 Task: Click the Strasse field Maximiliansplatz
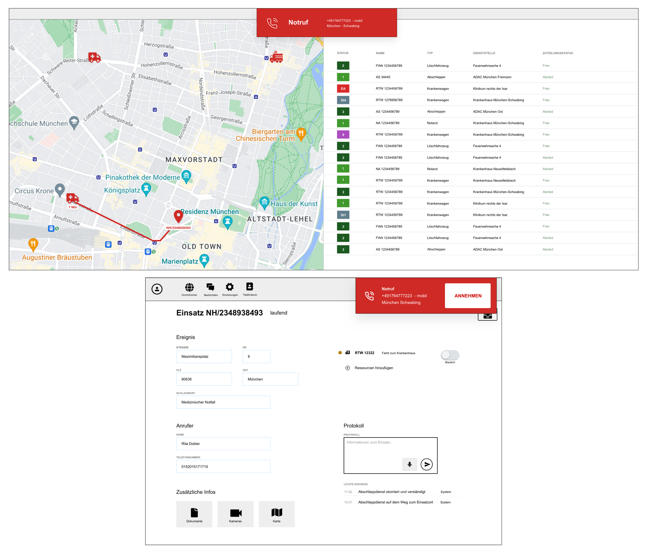click(204, 356)
